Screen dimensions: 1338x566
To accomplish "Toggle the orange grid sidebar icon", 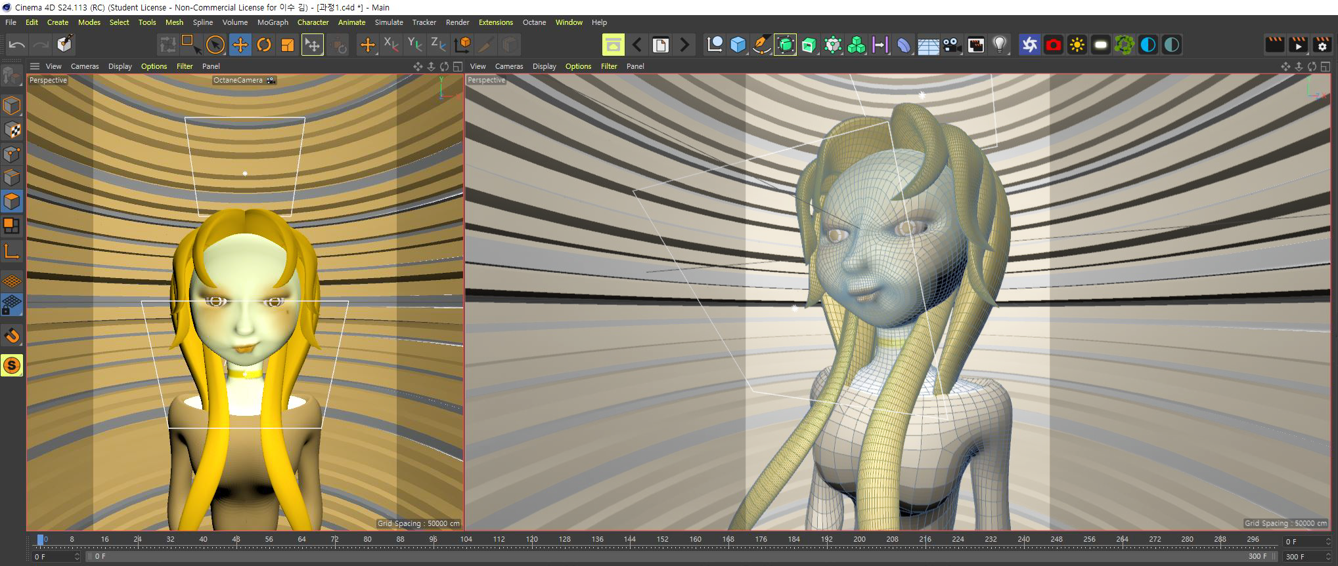I will point(12,281).
